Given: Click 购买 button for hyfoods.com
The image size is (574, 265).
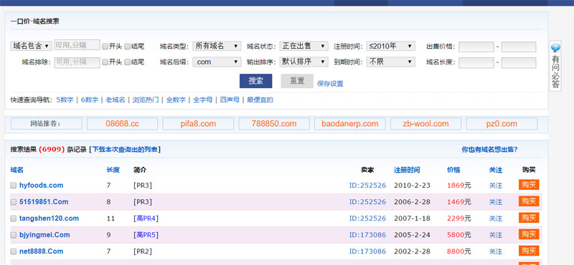Looking at the screenshot, I should (529, 185).
